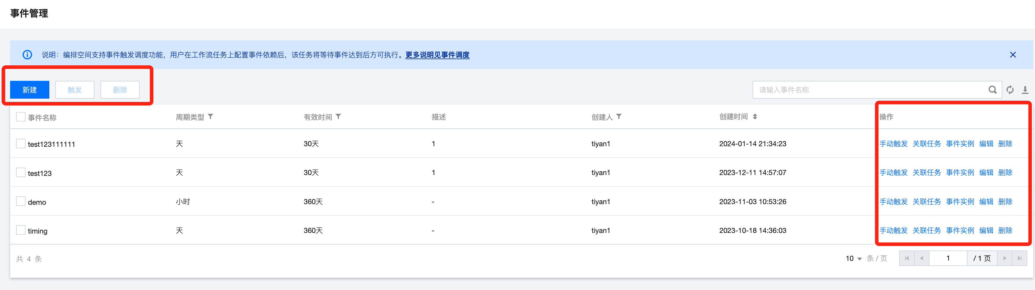Open the 创建人 column filter icon
Screen dimensions: 1035x290
pyautogui.click(x=619, y=117)
